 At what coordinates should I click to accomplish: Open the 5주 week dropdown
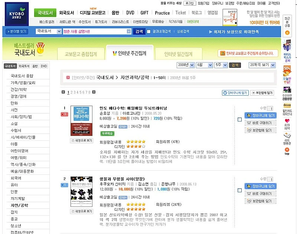point(221,65)
